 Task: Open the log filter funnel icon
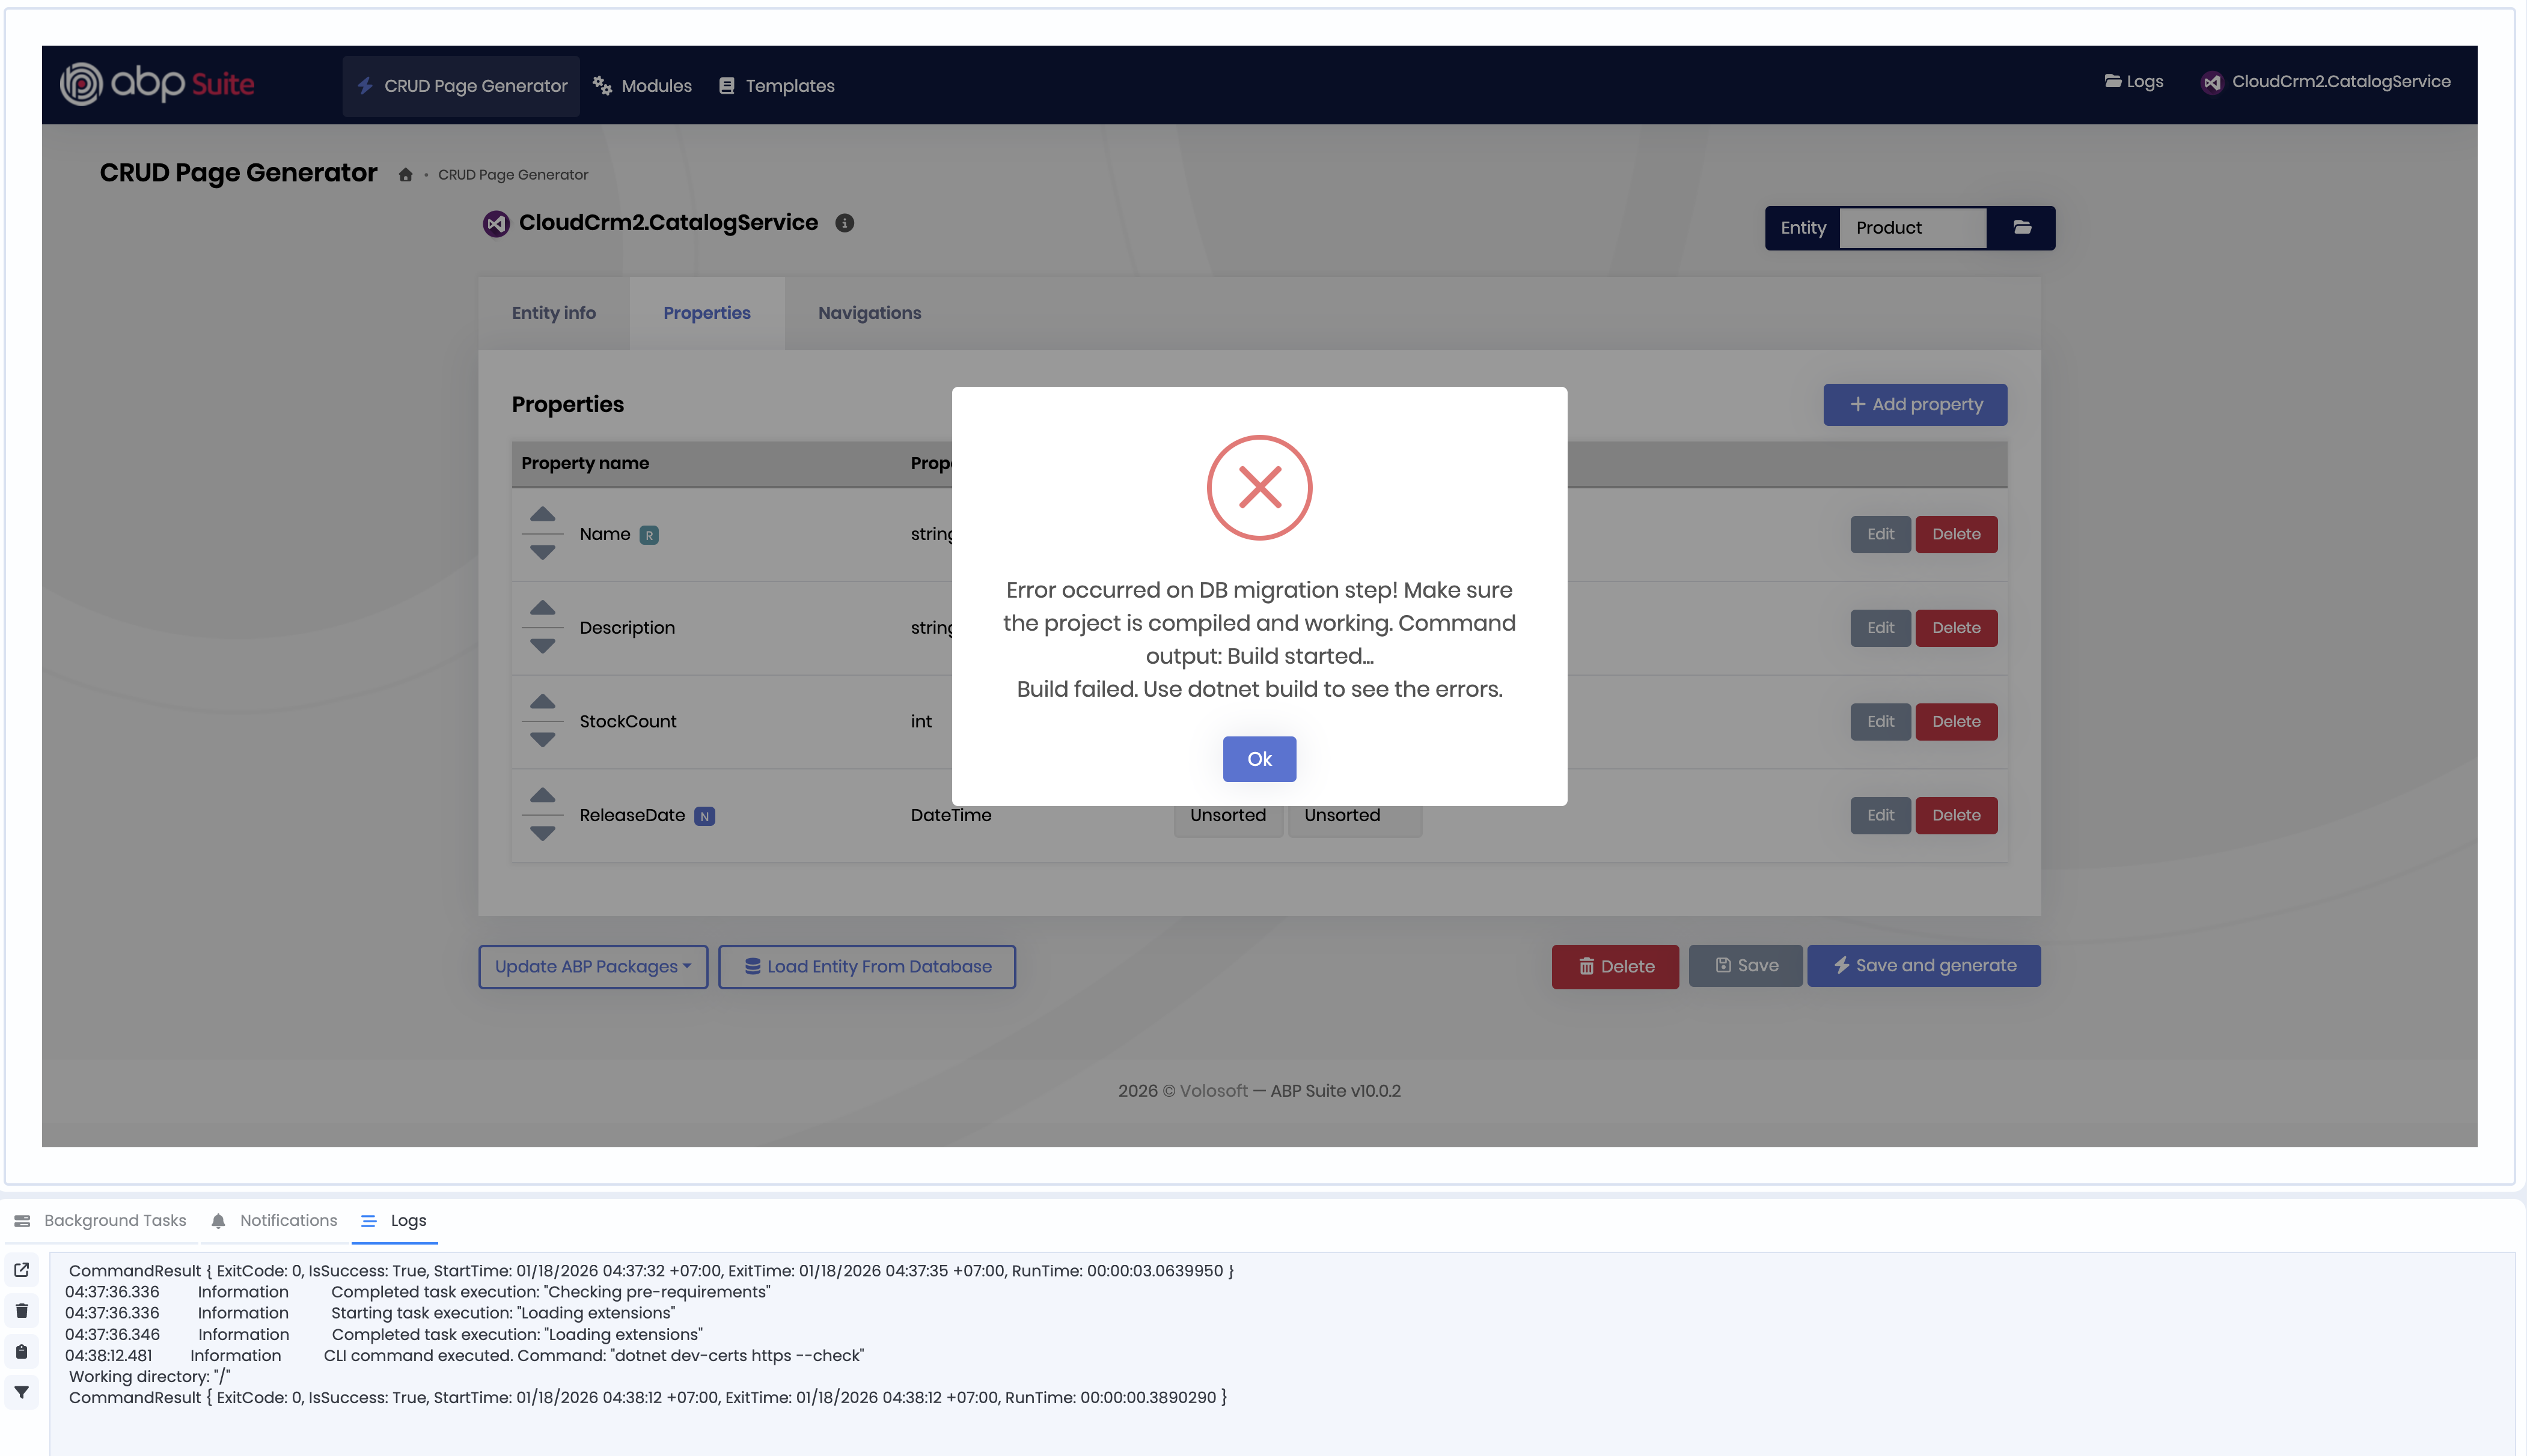click(x=22, y=1392)
